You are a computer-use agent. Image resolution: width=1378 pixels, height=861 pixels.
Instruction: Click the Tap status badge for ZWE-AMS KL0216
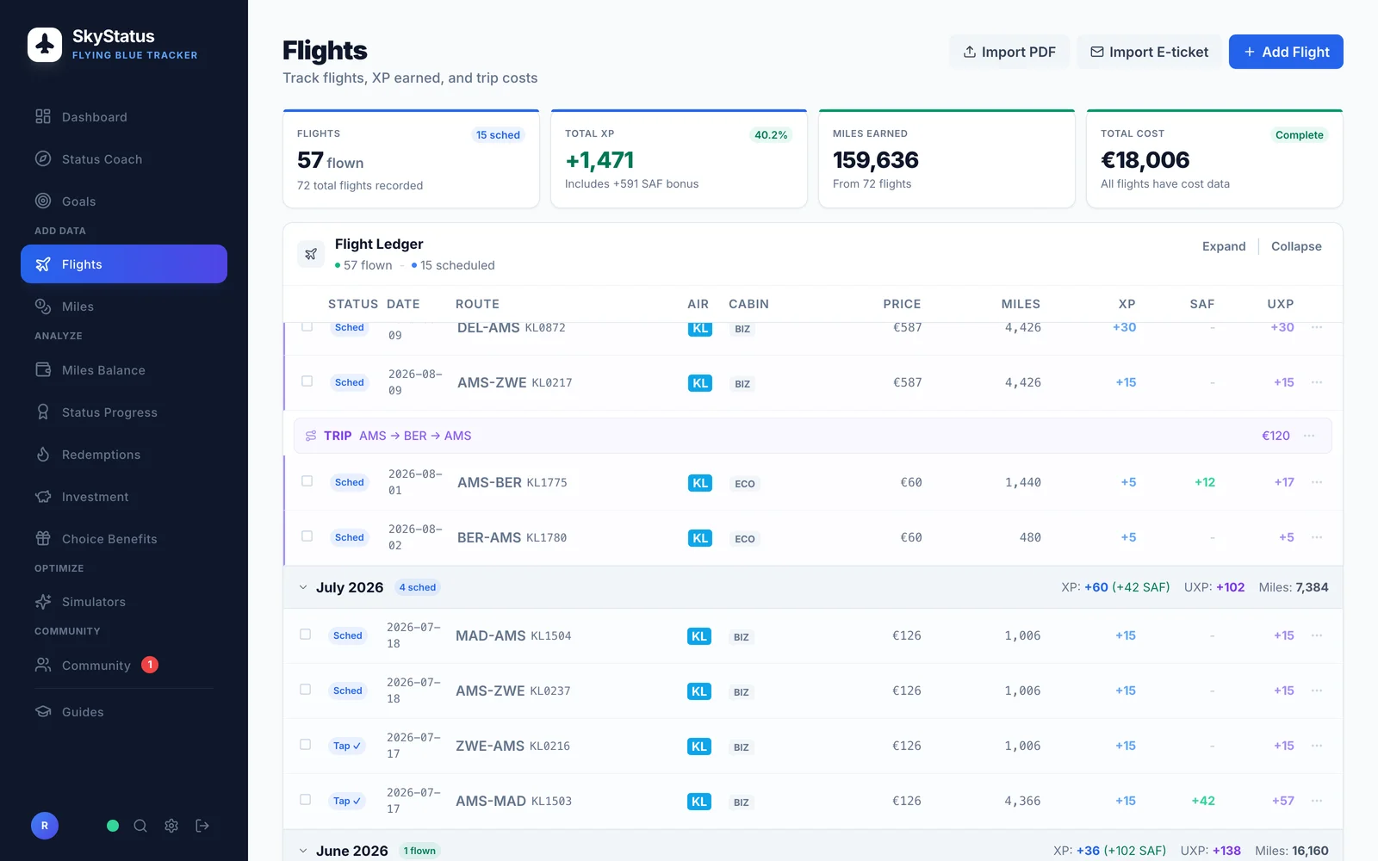point(347,746)
